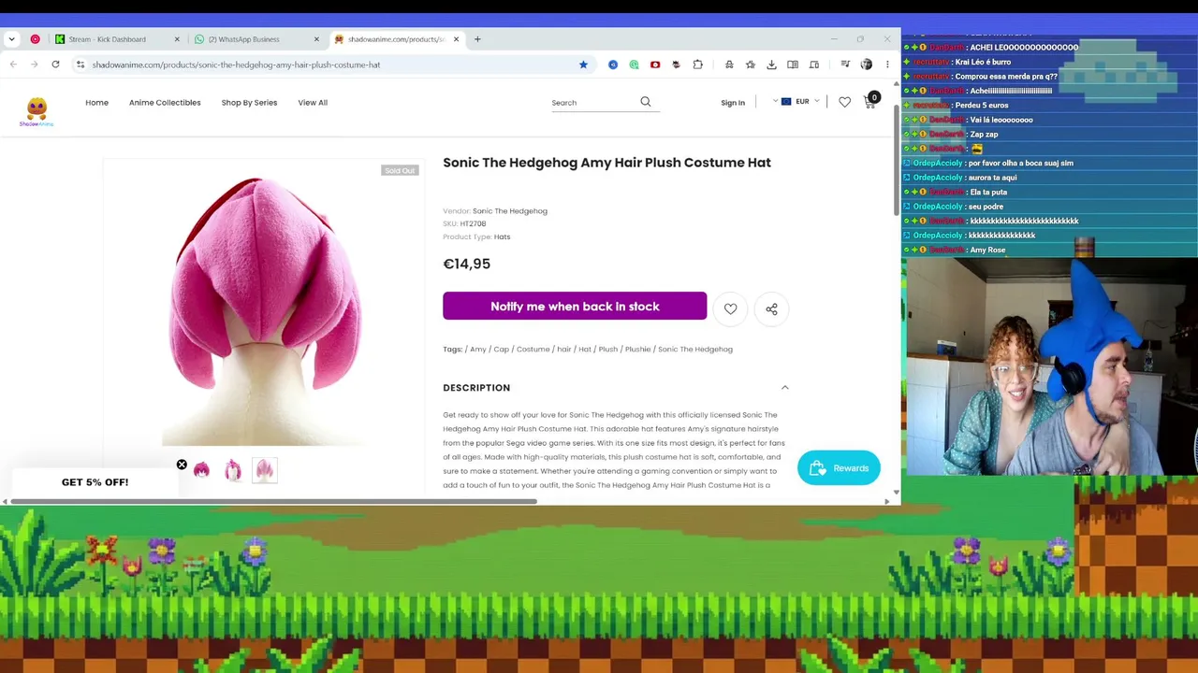
Task: Click chat message 'aurora ta aqui'
Action: [x=992, y=178]
